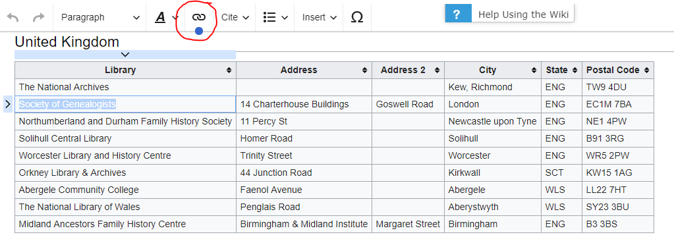Open the Insert dropdown menu
The width and height of the screenshot is (674, 243).
[x=320, y=18]
